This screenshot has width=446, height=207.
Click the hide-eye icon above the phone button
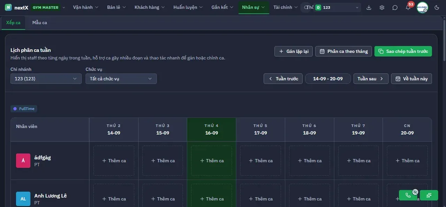[415, 192]
